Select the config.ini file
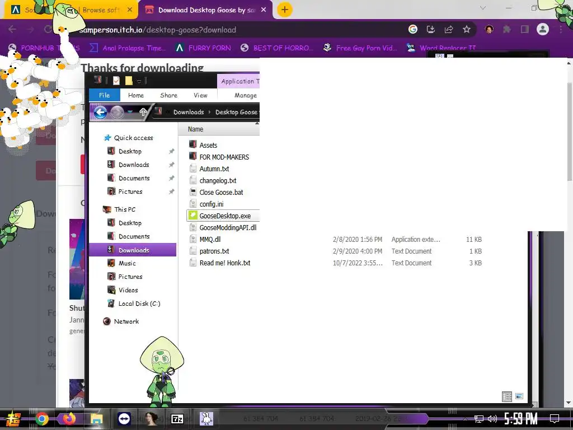 point(206,204)
